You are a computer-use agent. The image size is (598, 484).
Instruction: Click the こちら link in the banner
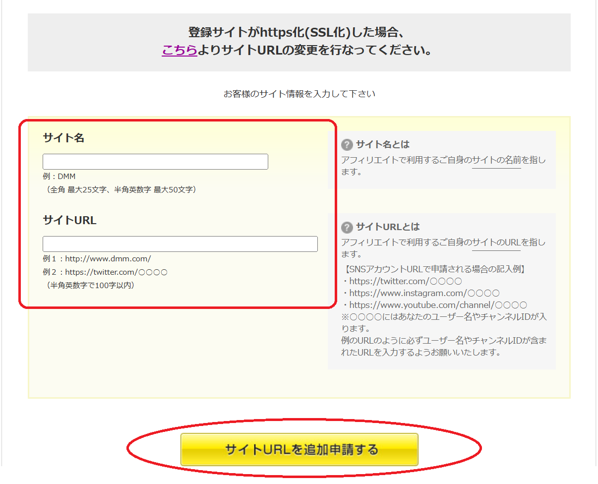179,50
